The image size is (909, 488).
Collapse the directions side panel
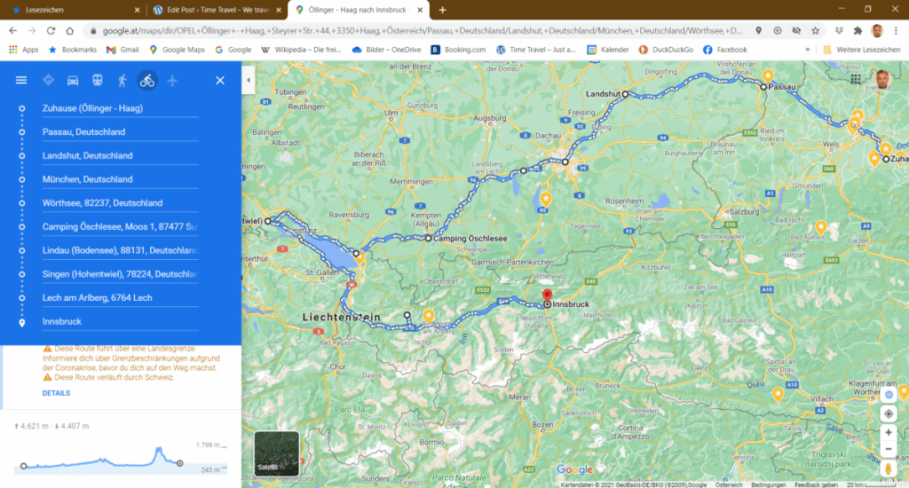tap(248, 81)
